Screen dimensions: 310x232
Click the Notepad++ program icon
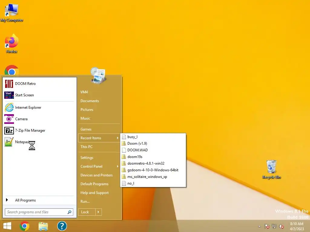9,142
